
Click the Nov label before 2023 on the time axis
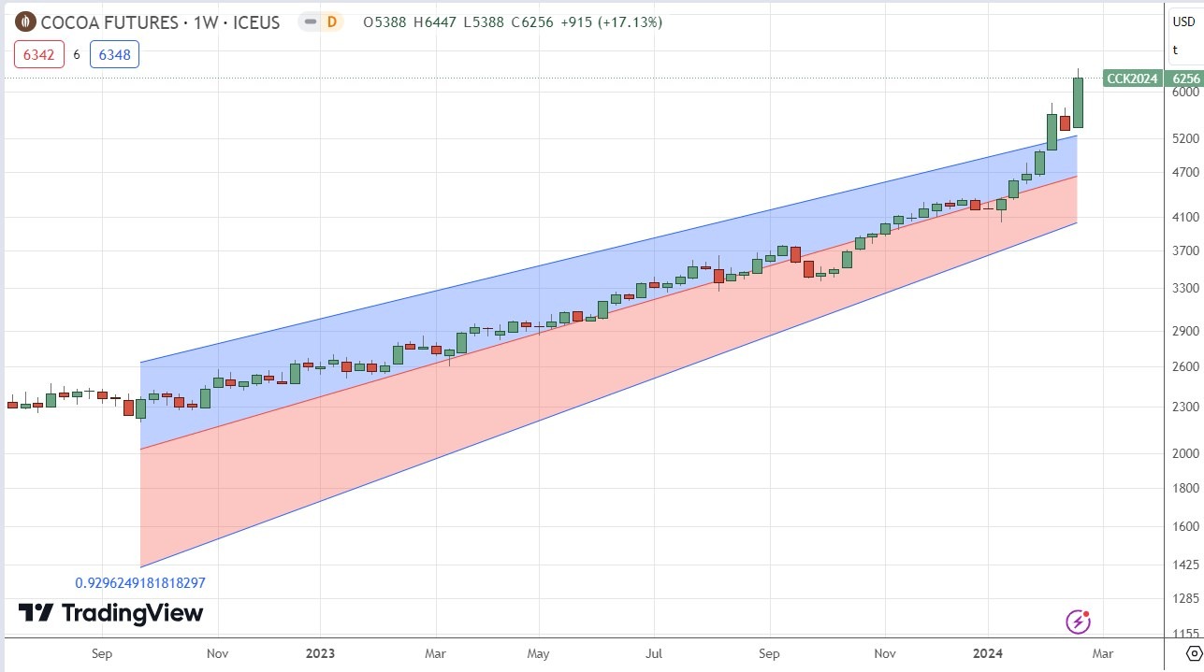pyautogui.click(x=217, y=653)
